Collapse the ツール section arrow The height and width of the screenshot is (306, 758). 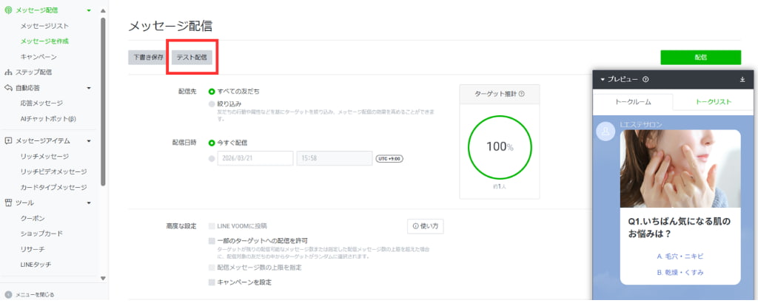pyautogui.click(x=89, y=203)
